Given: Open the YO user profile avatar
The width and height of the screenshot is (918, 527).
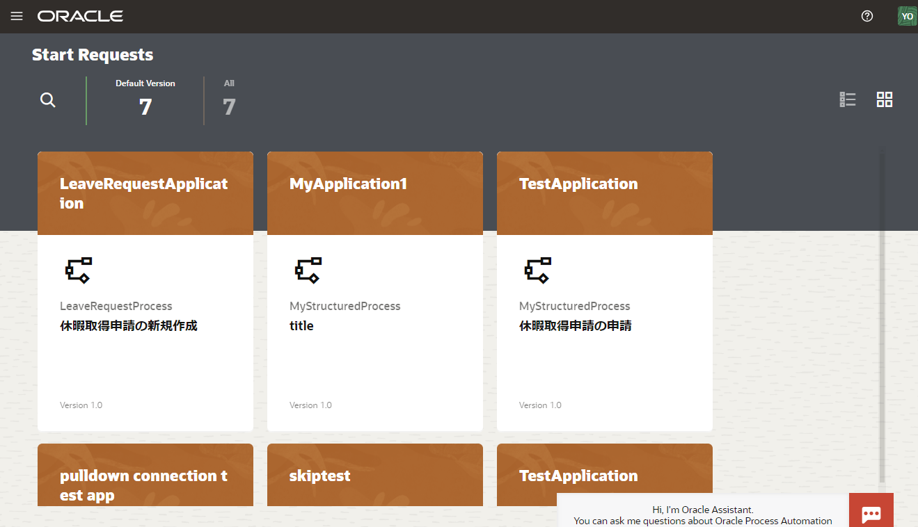Looking at the screenshot, I should [x=907, y=16].
